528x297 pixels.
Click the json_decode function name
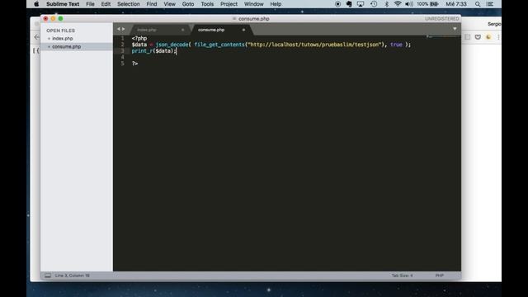click(172, 45)
